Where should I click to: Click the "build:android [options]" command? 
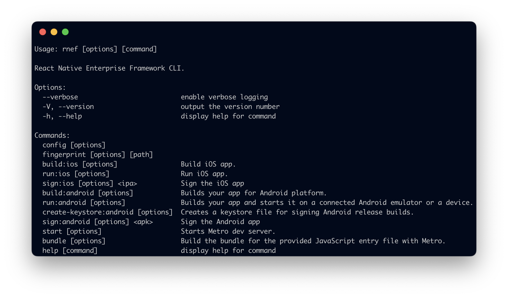point(88,193)
